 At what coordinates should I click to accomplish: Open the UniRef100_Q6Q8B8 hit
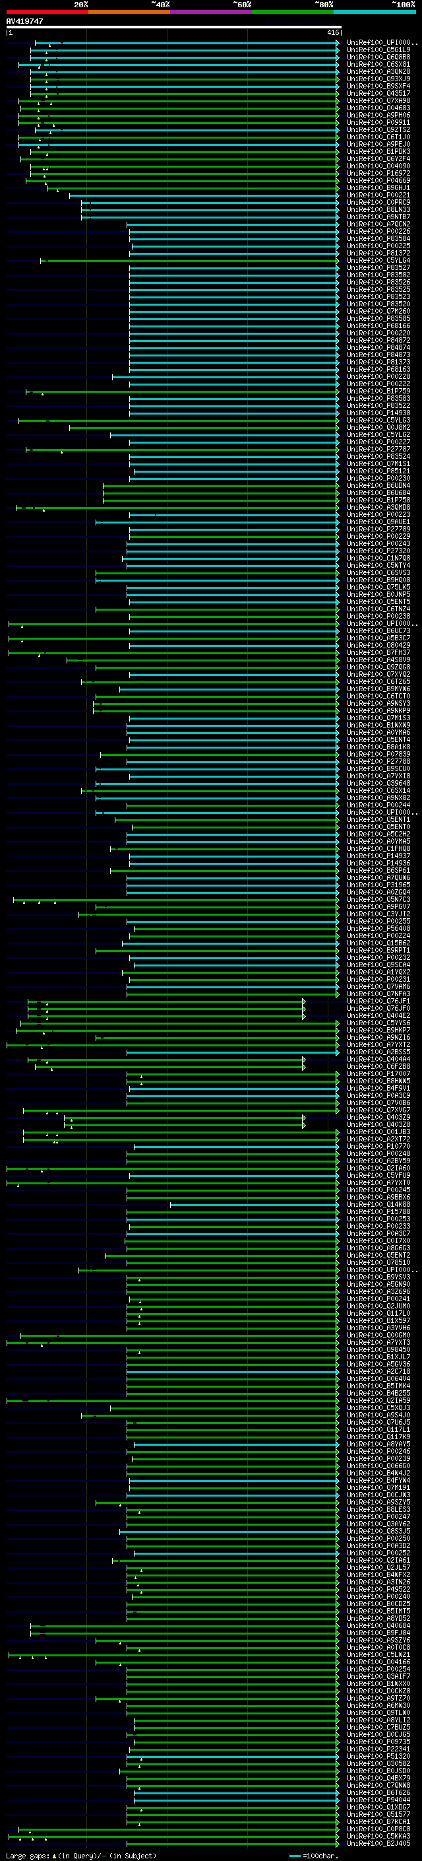(378, 57)
